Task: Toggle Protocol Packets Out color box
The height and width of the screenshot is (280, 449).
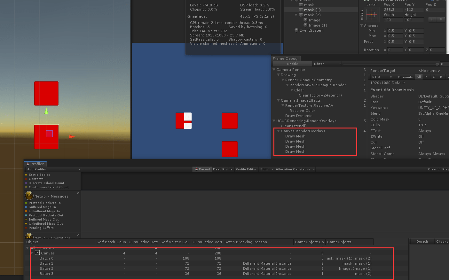Action: (26, 215)
